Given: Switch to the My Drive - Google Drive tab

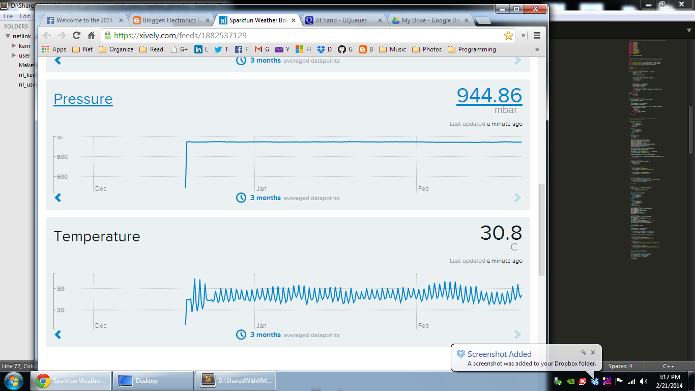Looking at the screenshot, I should tap(428, 20).
